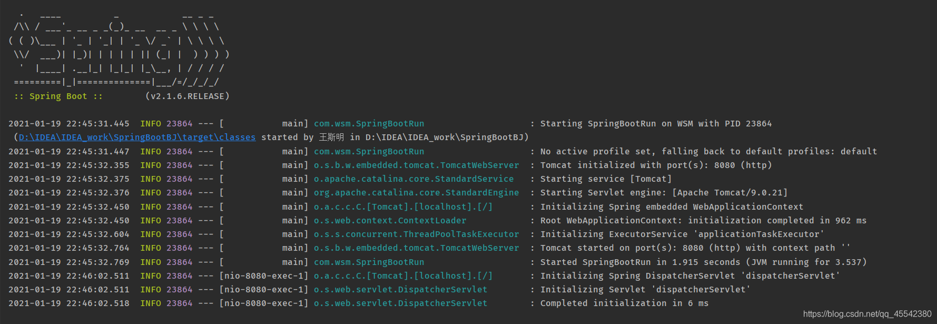Click the Spring Boot banner label
Viewport: 937px width, 324px height.
58,96
